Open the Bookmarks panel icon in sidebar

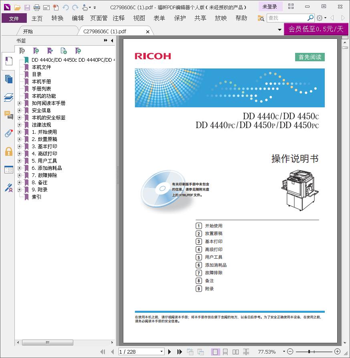[x=9, y=61]
